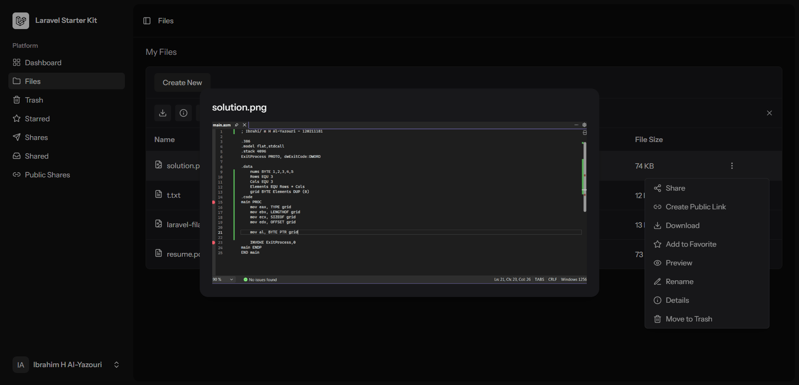
Task: Click the pencil icon beside Rename
Action: tap(658, 282)
